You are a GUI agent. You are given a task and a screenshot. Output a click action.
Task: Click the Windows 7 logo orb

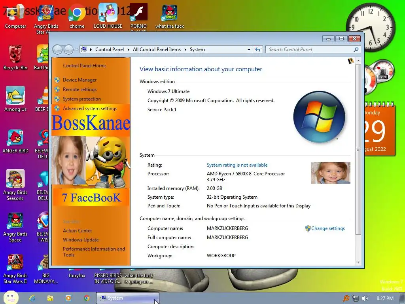point(319,117)
